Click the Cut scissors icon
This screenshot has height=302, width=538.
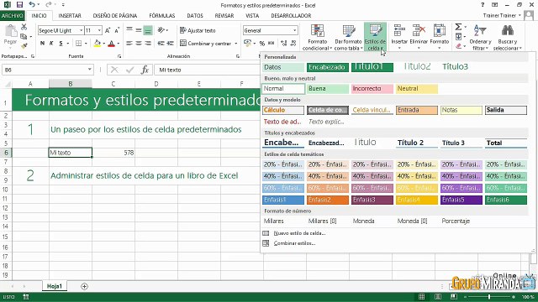[24, 28]
